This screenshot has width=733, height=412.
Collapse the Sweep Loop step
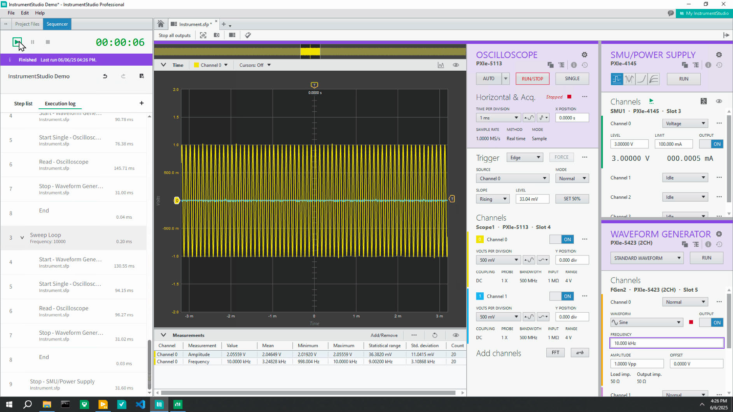click(22, 238)
